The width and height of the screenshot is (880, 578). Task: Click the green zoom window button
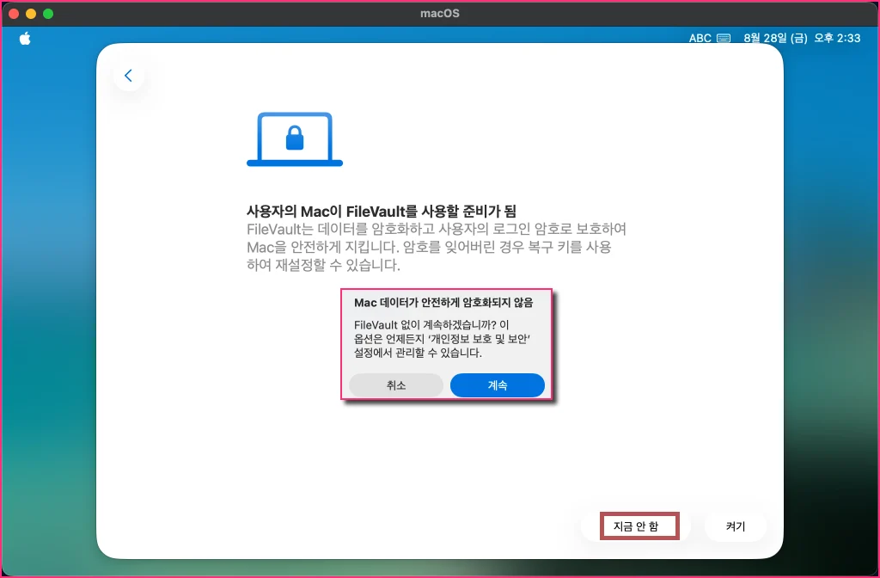(48, 14)
